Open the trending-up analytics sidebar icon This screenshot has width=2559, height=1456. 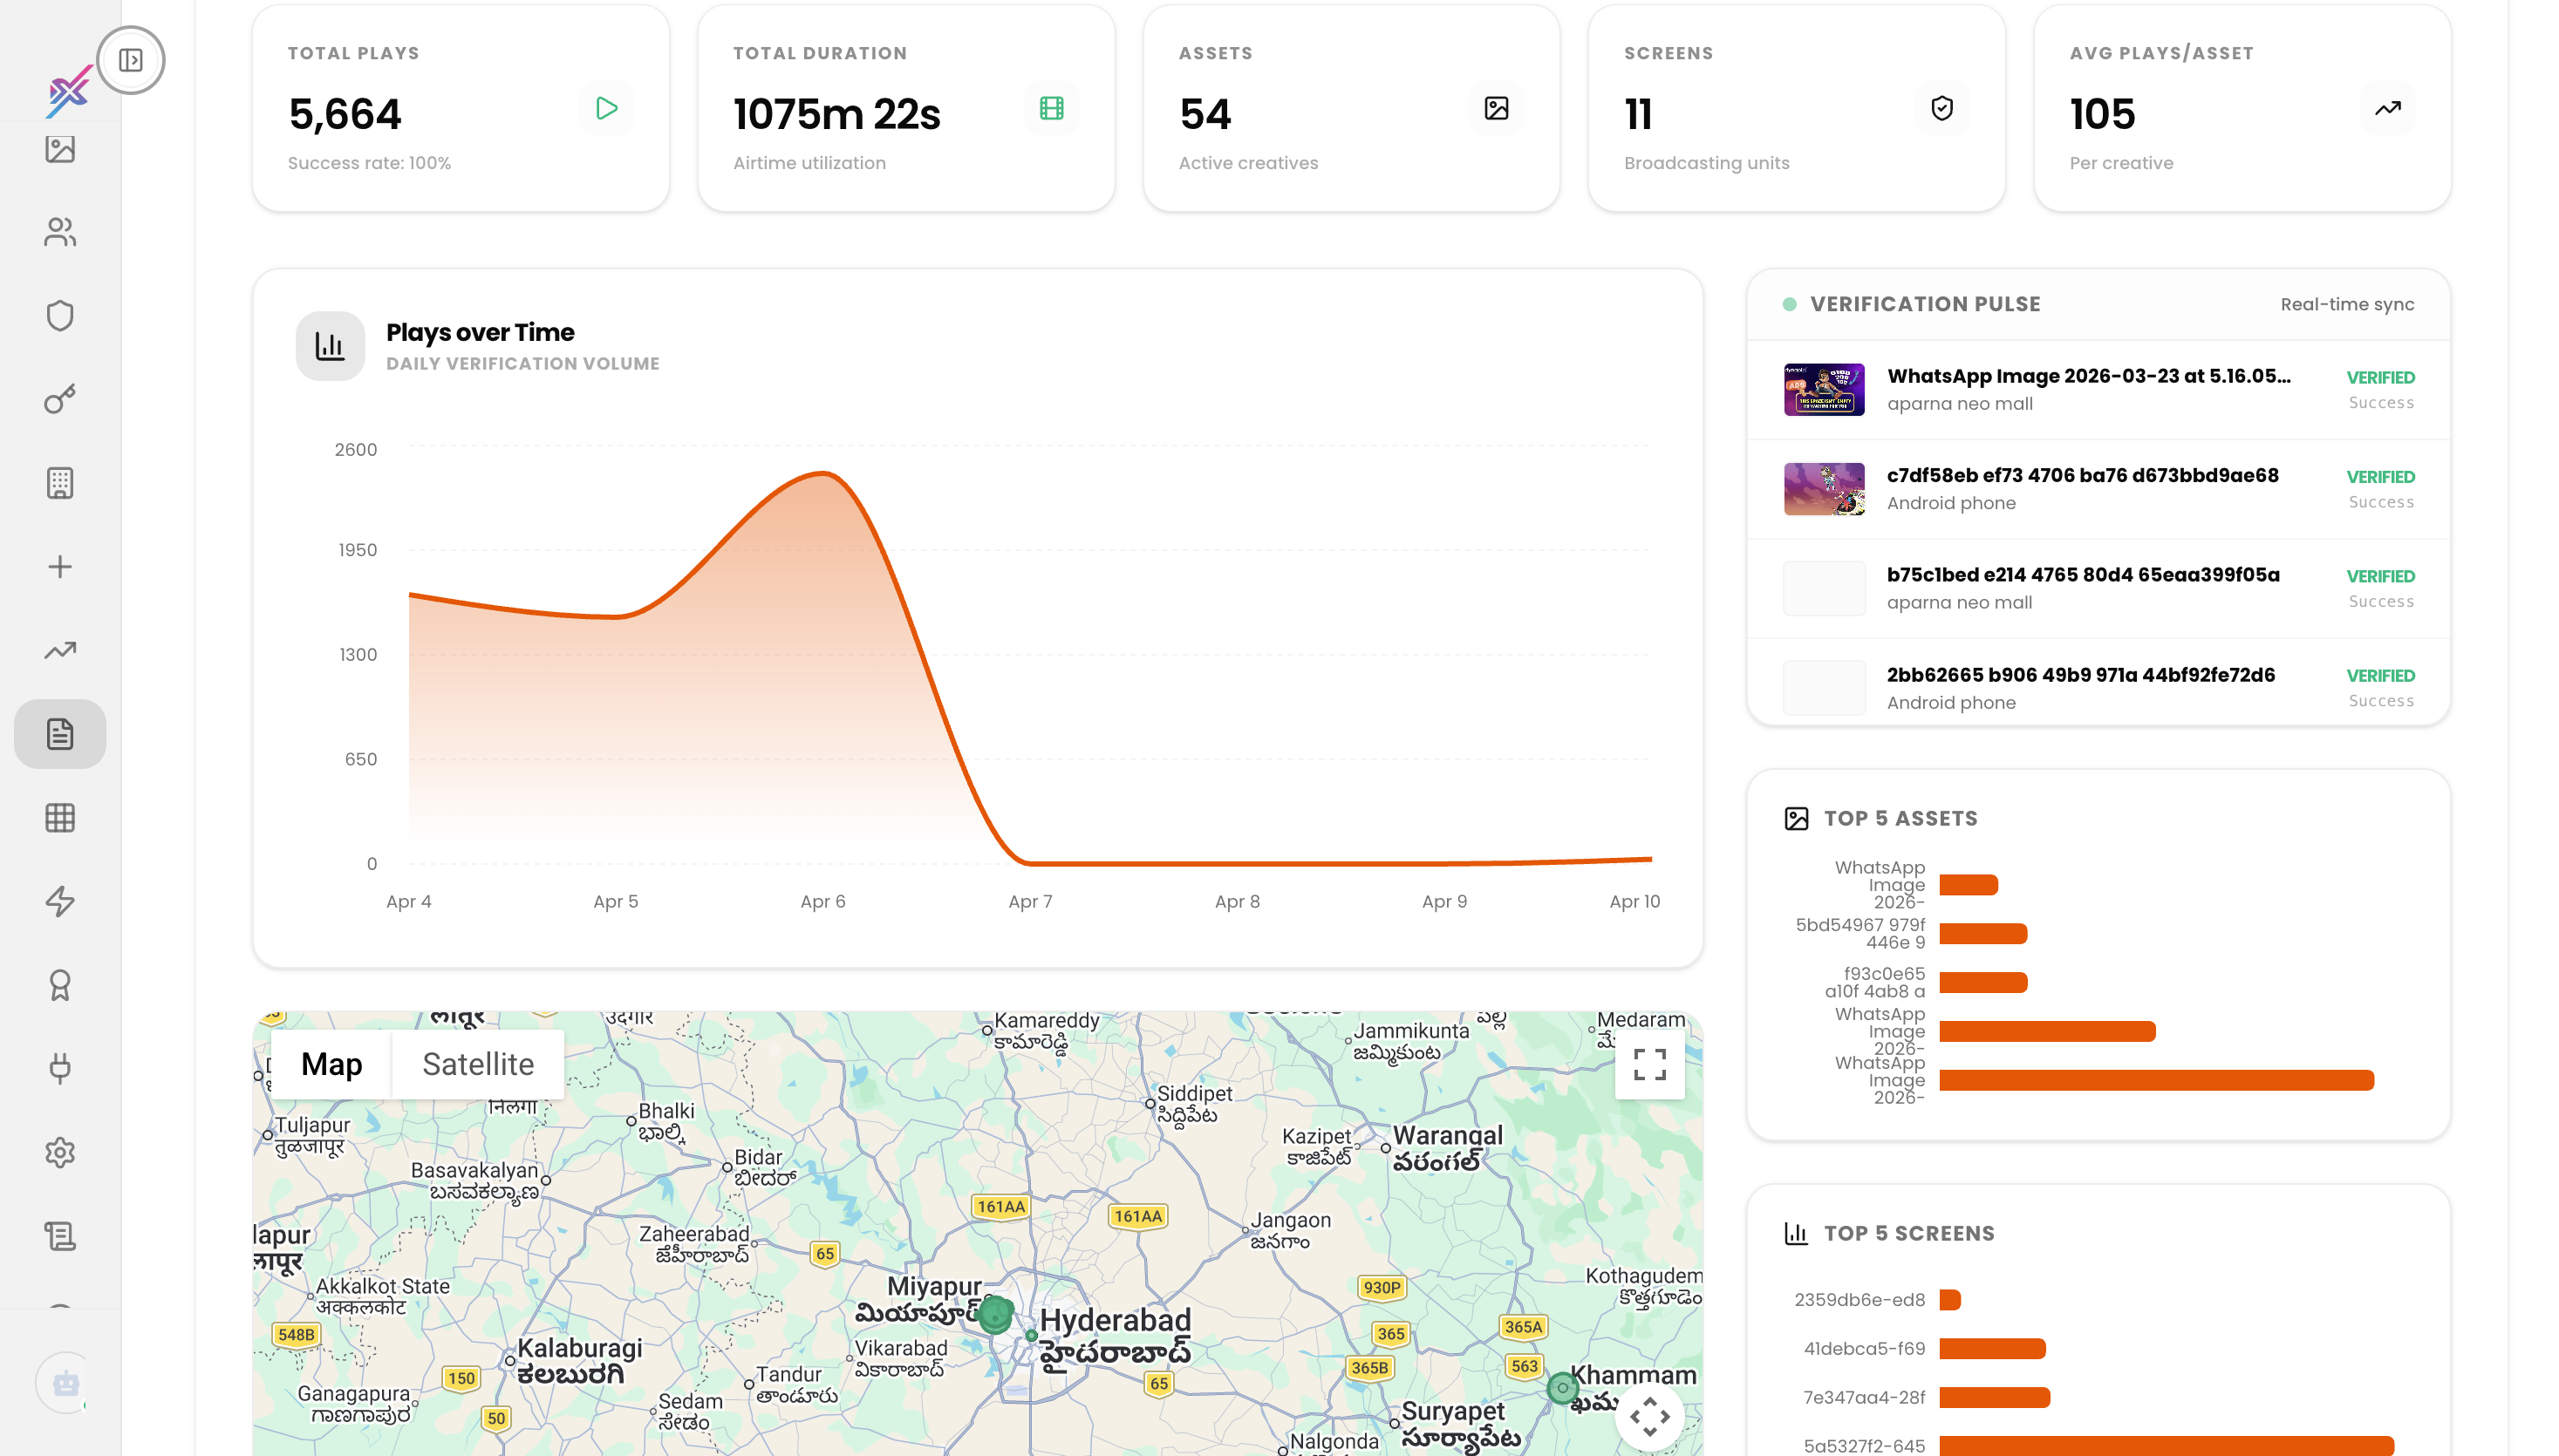click(x=60, y=650)
